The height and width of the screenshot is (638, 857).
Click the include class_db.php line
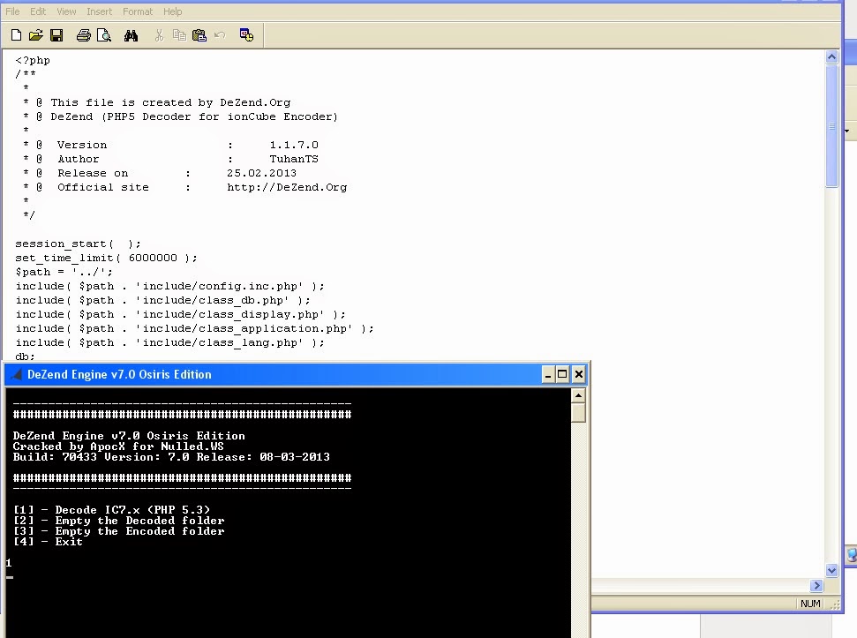click(x=163, y=300)
